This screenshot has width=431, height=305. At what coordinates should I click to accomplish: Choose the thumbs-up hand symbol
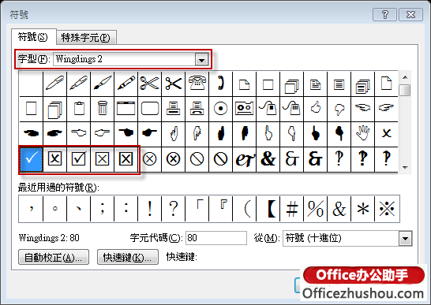(315, 109)
